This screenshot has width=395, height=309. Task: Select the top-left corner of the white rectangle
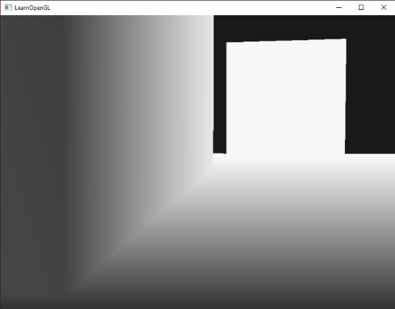pyautogui.click(x=227, y=43)
